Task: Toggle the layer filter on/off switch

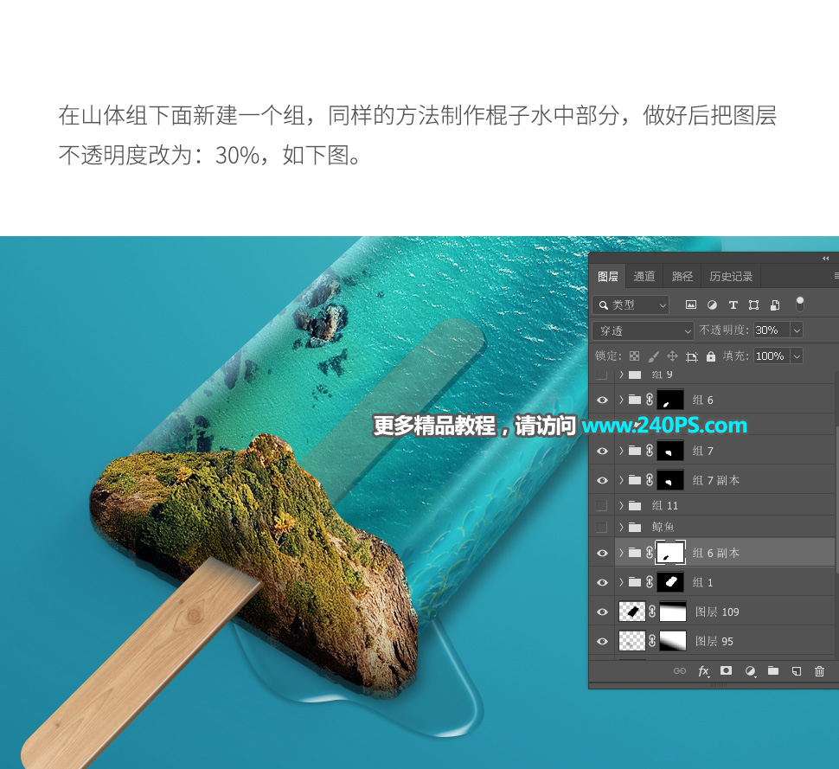Action: (x=799, y=304)
